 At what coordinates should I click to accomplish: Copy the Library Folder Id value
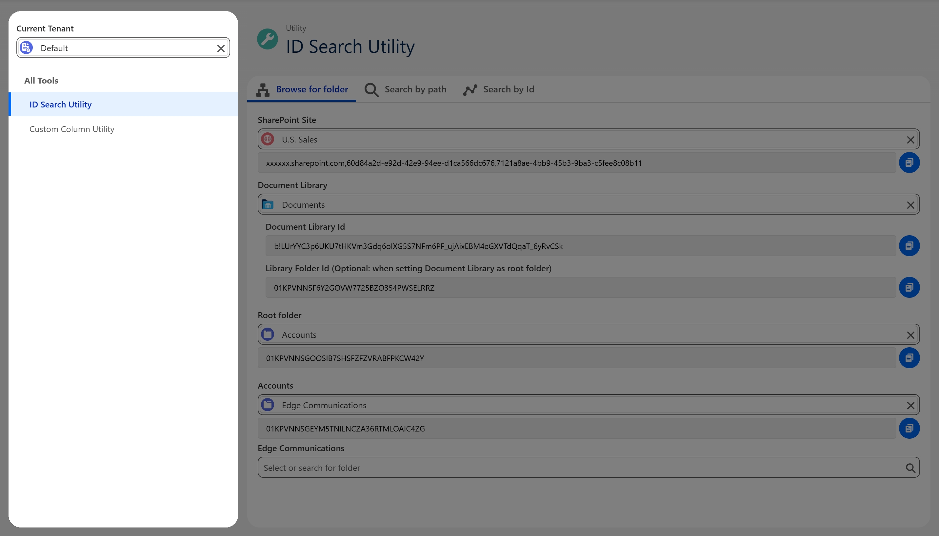[909, 288]
